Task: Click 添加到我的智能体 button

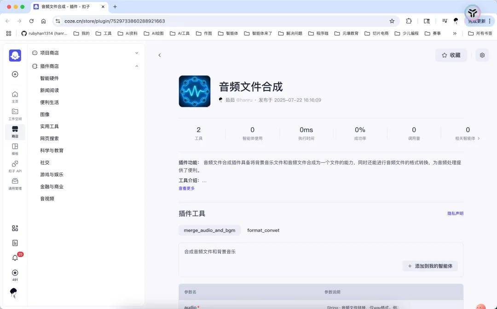Action: click(430, 266)
